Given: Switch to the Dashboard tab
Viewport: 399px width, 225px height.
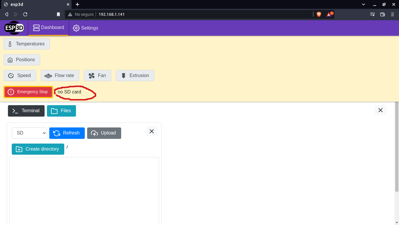Looking at the screenshot, I should pos(48,28).
